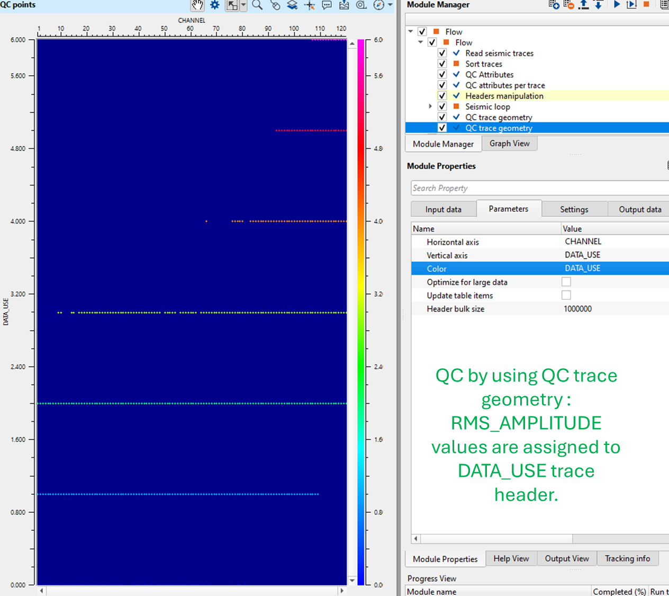Select the hand pan tool
The width and height of the screenshot is (669, 596).
click(197, 5)
